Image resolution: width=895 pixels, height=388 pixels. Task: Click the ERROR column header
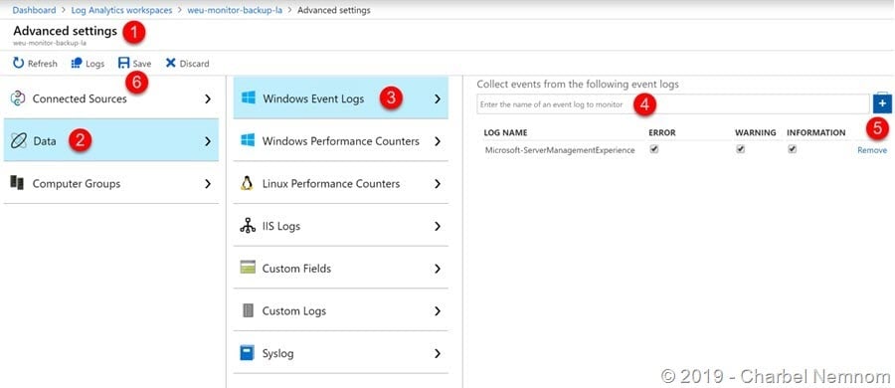(x=662, y=132)
